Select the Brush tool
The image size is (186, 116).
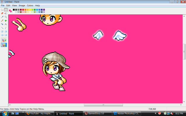6,21
